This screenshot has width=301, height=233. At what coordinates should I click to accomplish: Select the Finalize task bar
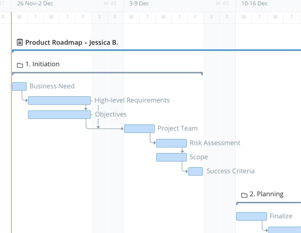point(251,216)
